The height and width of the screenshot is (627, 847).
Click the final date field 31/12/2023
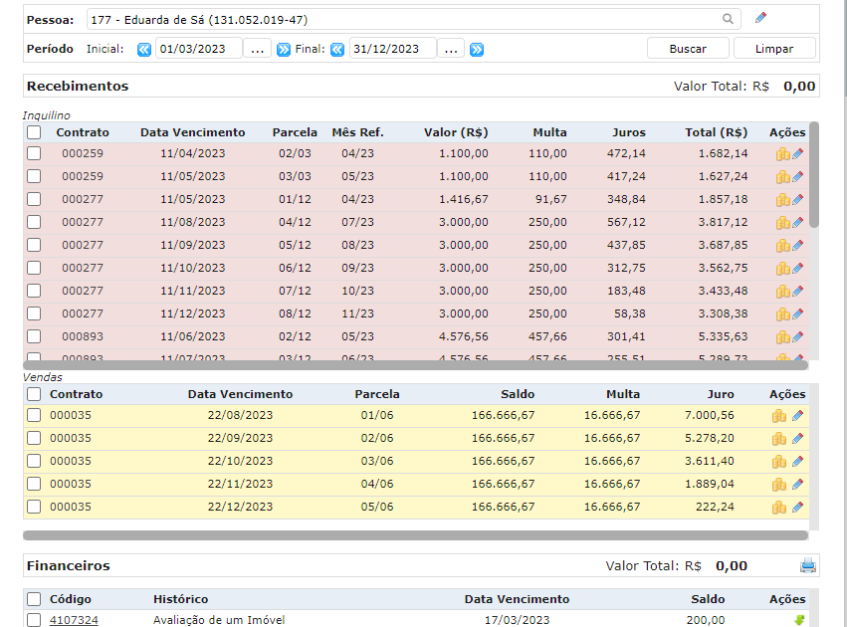click(x=392, y=49)
